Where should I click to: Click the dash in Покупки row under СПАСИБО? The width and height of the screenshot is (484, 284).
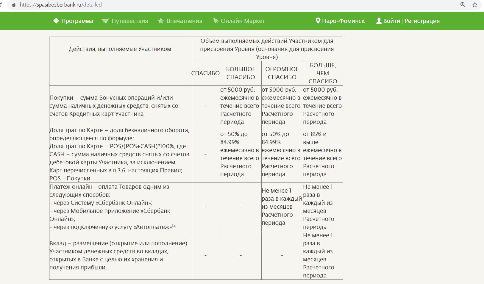click(205, 106)
